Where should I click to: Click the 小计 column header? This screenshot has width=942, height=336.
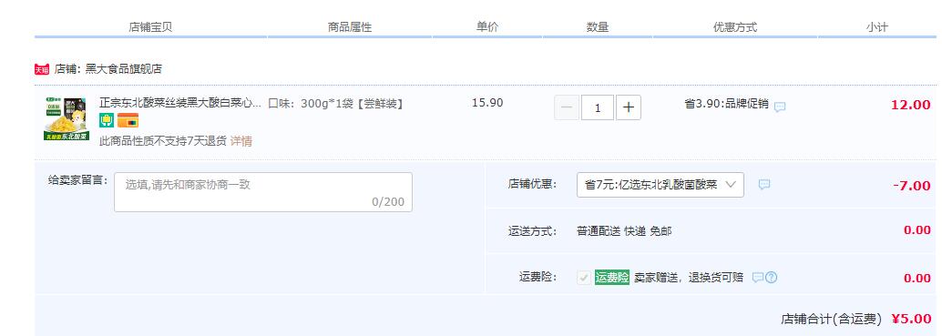[877, 27]
